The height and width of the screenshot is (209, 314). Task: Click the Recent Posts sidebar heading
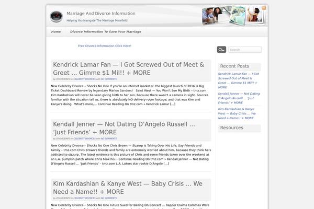pyautogui.click(x=234, y=66)
